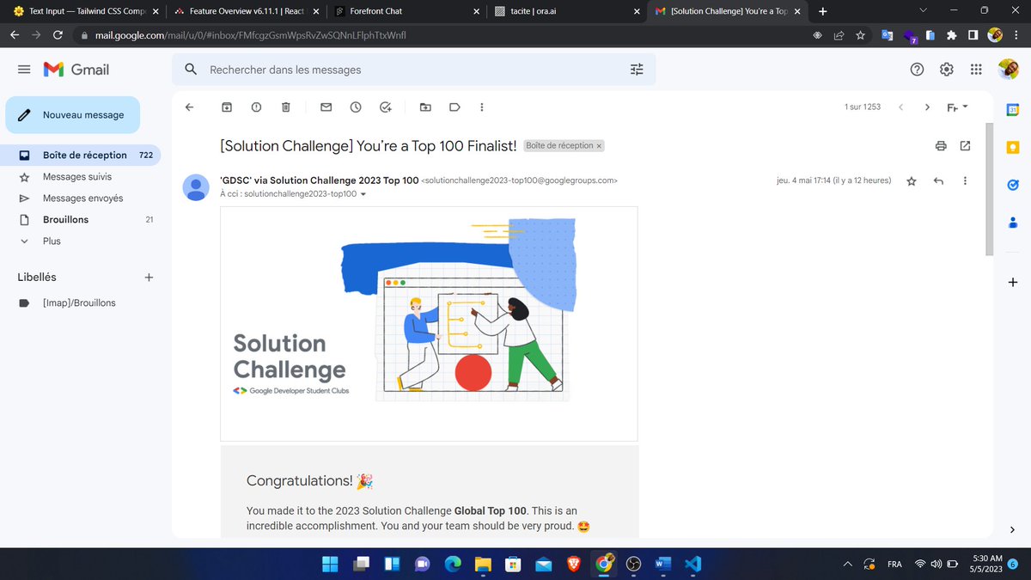Add the email to Tasks
This screenshot has width=1031, height=580.
(x=386, y=107)
